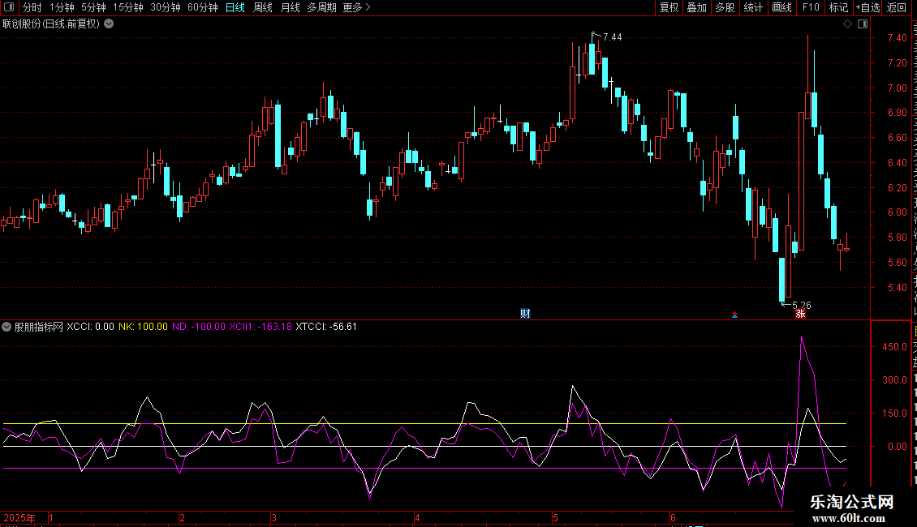Click the 5.26 low price label
Viewport: 917px width, 527px height.
pos(802,305)
